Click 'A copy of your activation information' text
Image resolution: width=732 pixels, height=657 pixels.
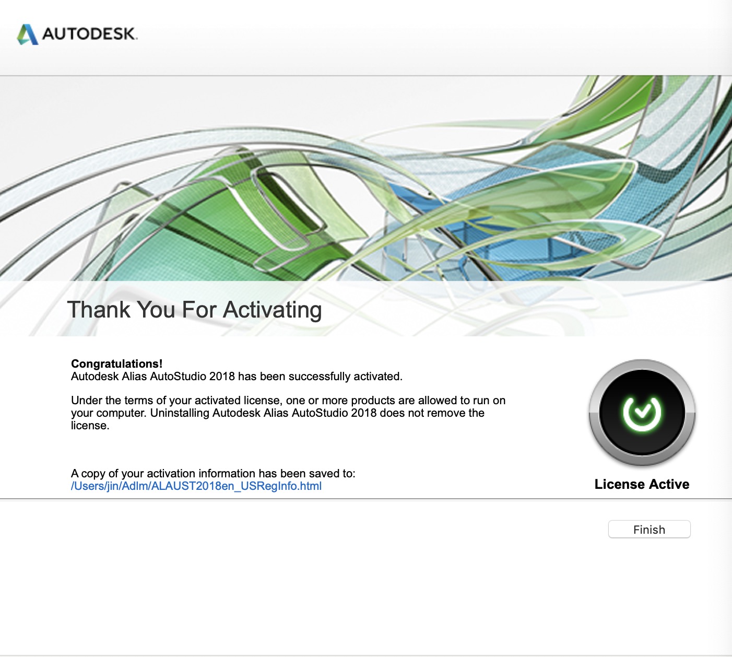(213, 474)
